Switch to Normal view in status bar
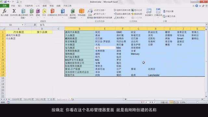 [171, 102]
